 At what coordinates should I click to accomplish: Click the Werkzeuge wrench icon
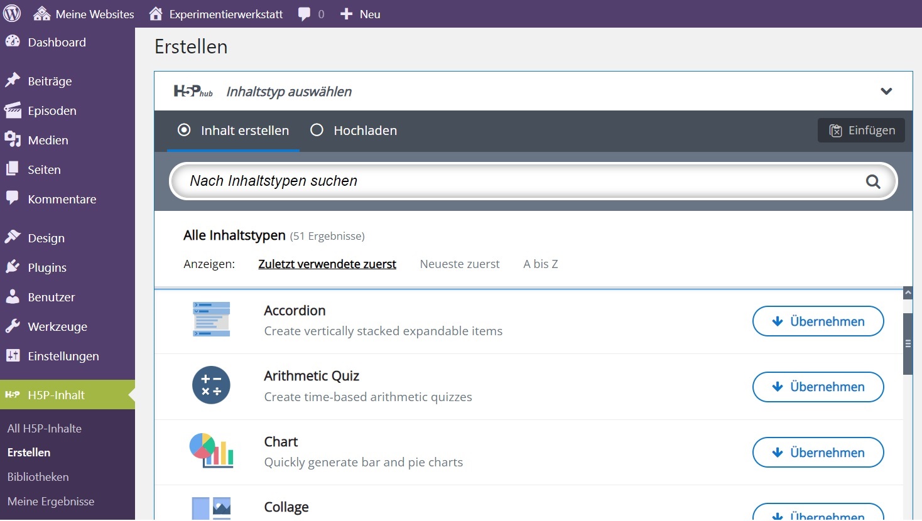(x=13, y=326)
